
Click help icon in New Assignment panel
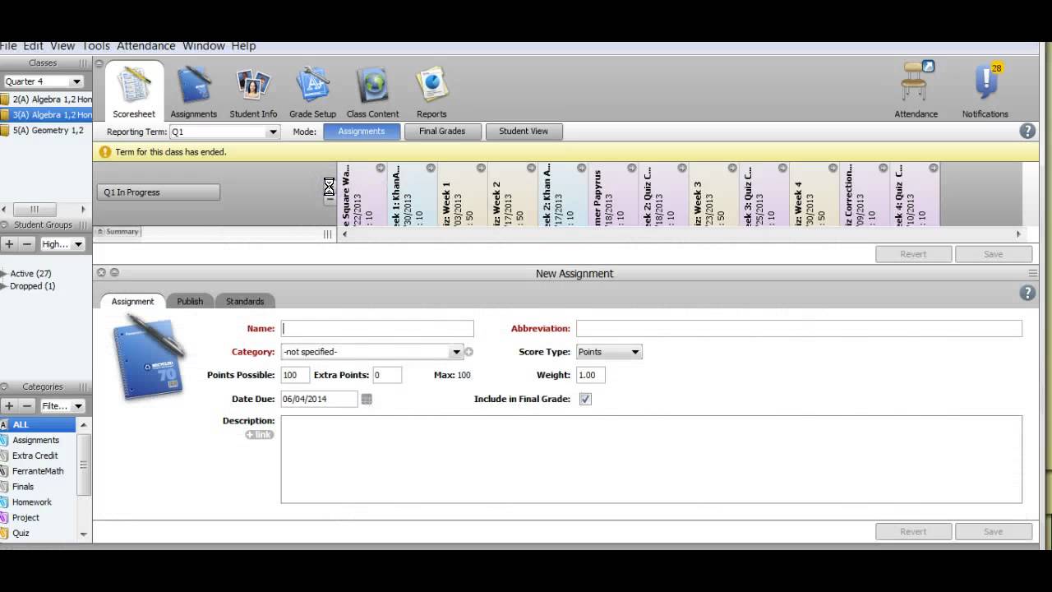1027,293
